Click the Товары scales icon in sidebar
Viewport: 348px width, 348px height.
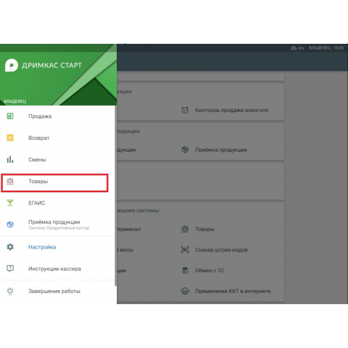[x=10, y=181]
